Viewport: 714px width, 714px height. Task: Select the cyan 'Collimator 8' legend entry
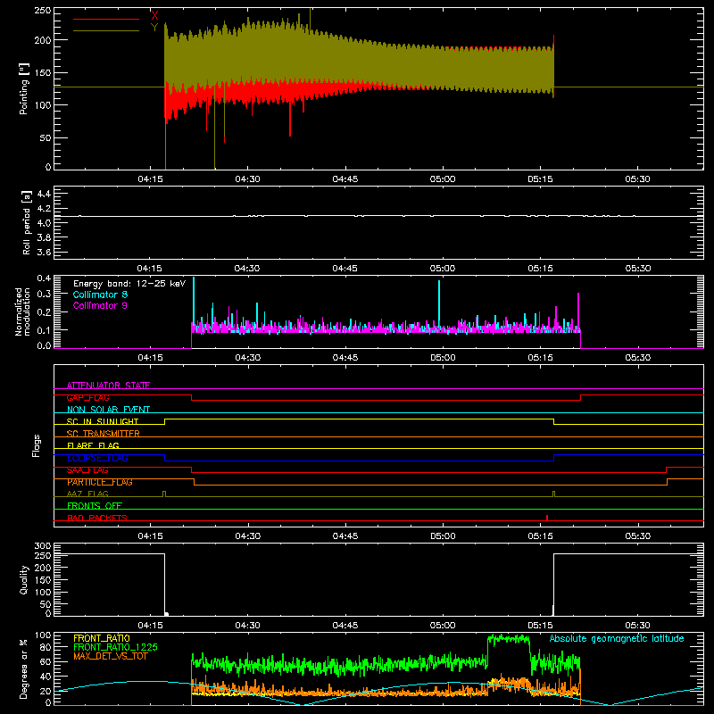pyautogui.click(x=100, y=295)
